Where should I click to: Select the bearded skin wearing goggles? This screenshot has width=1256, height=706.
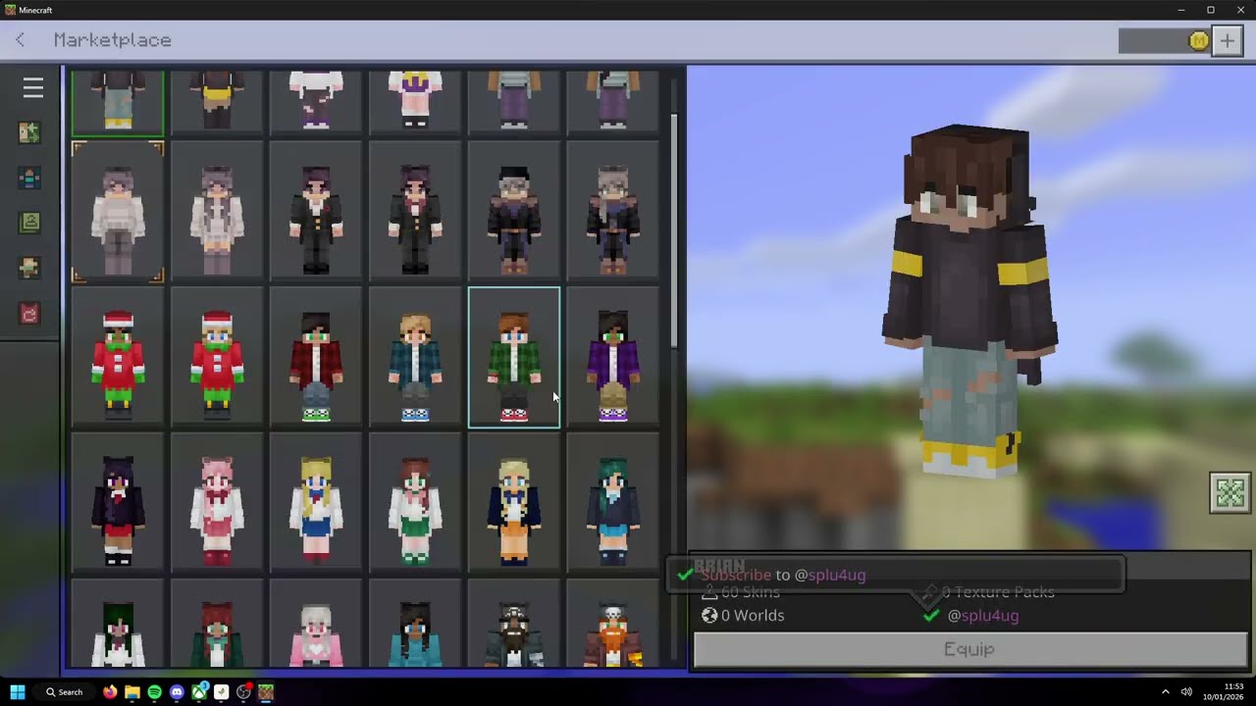pyautogui.click(x=514, y=624)
